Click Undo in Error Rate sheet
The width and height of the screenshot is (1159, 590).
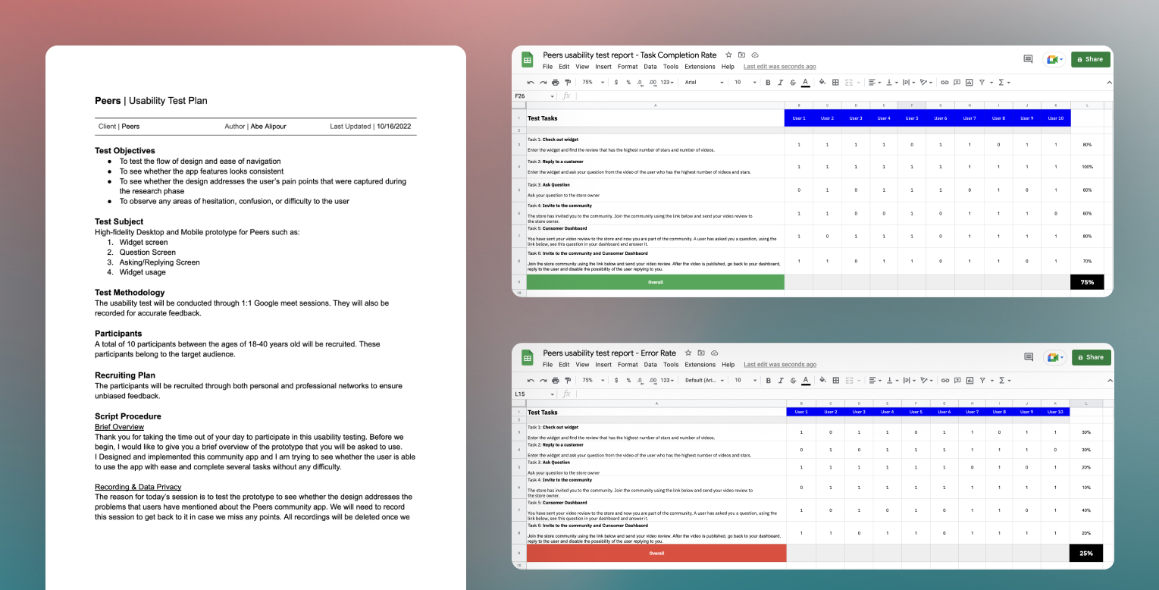[531, 380]
